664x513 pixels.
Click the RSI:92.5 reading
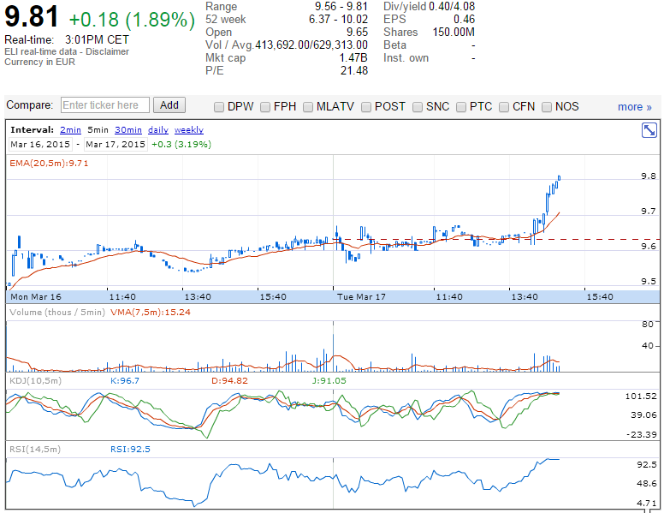pos(130,450)
